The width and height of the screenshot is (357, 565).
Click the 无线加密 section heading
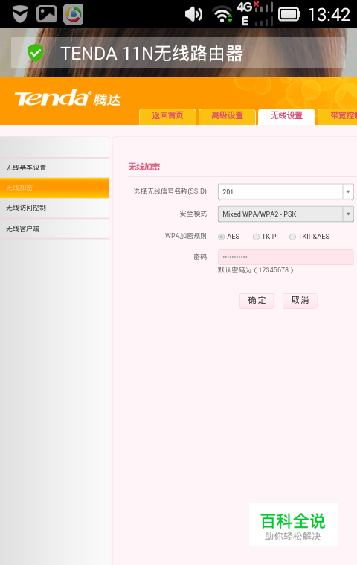pos(144,167)
